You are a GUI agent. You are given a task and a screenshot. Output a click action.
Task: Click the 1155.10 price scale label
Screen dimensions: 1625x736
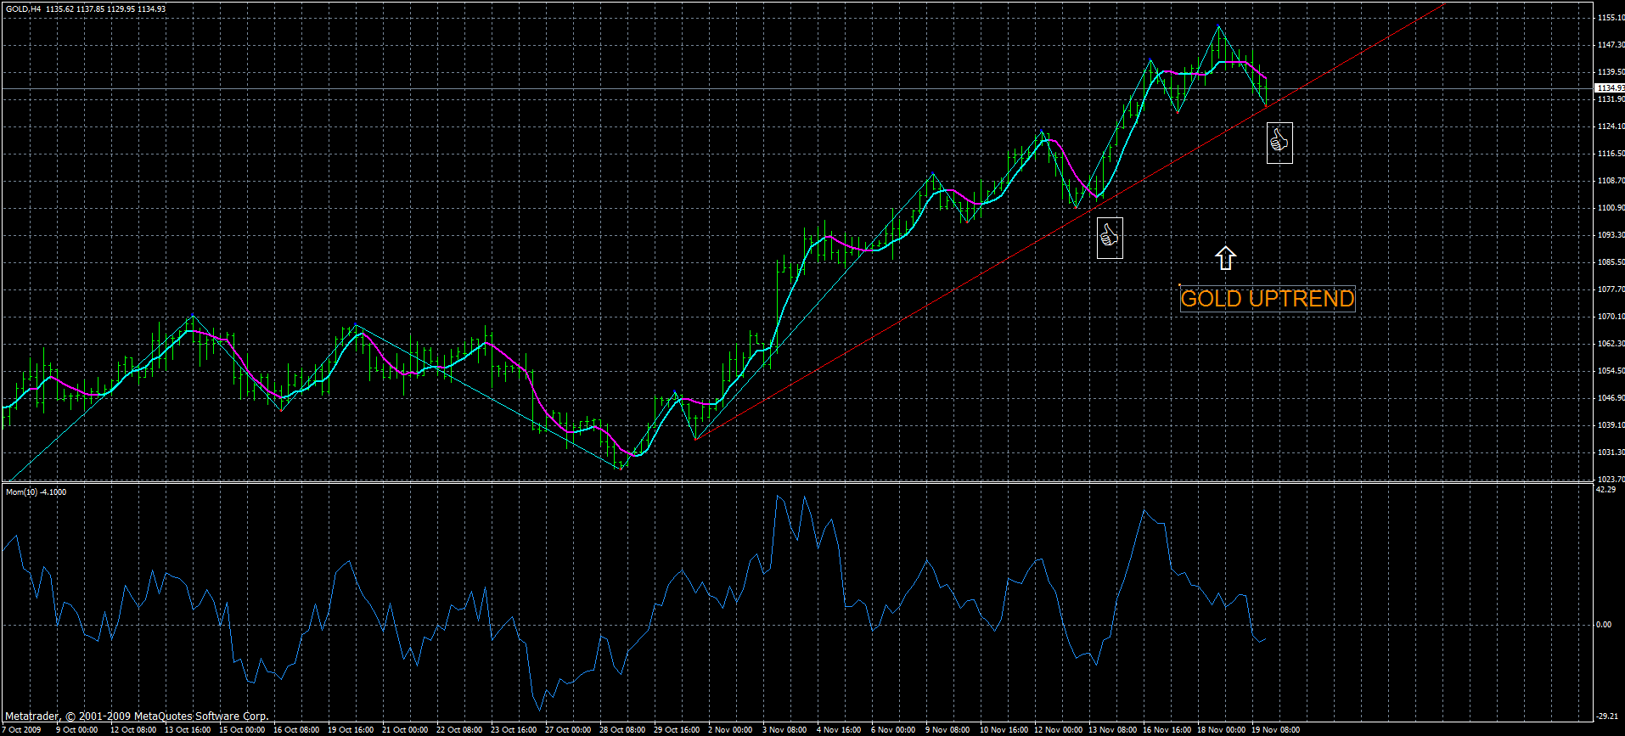[1611, 18]
